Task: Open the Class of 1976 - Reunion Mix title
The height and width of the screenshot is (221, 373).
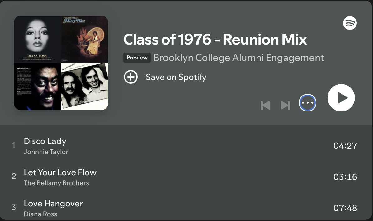Action: coord(215,40)
